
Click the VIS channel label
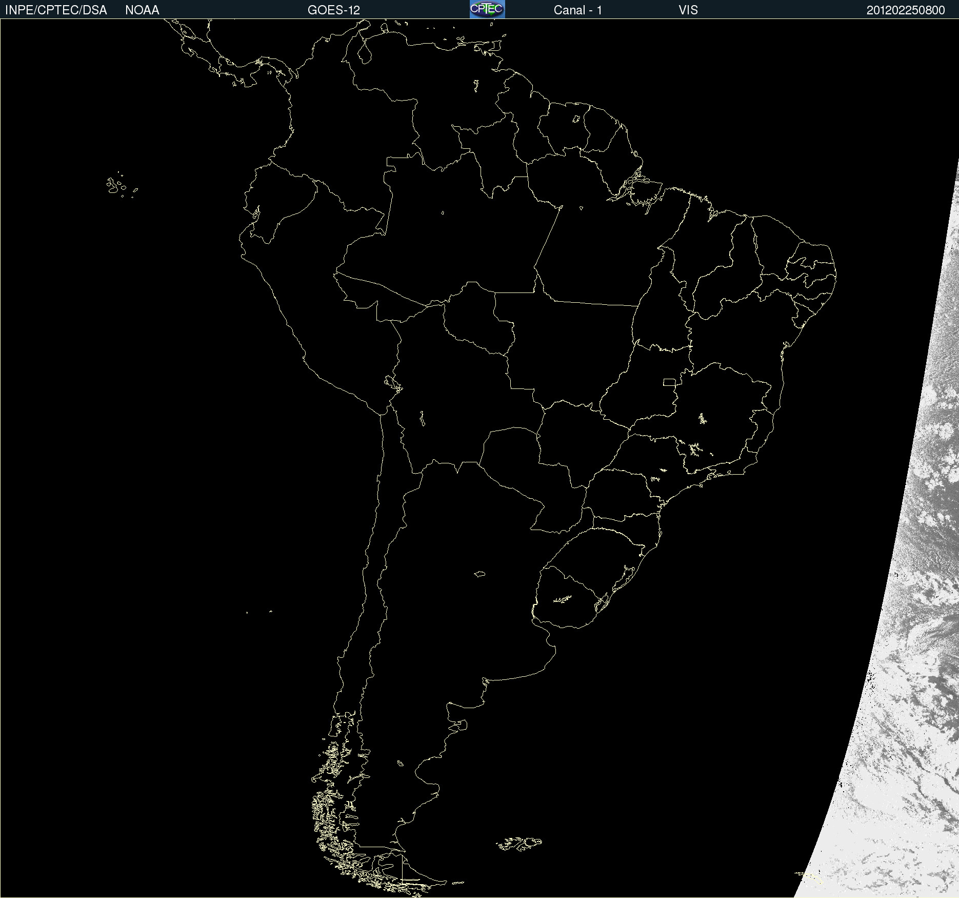click(x=688, y=10)
